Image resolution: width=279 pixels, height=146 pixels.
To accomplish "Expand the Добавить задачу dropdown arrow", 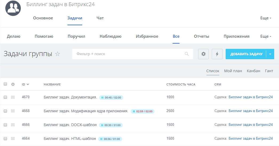I will pyautogui.click(x=270, y=54).
